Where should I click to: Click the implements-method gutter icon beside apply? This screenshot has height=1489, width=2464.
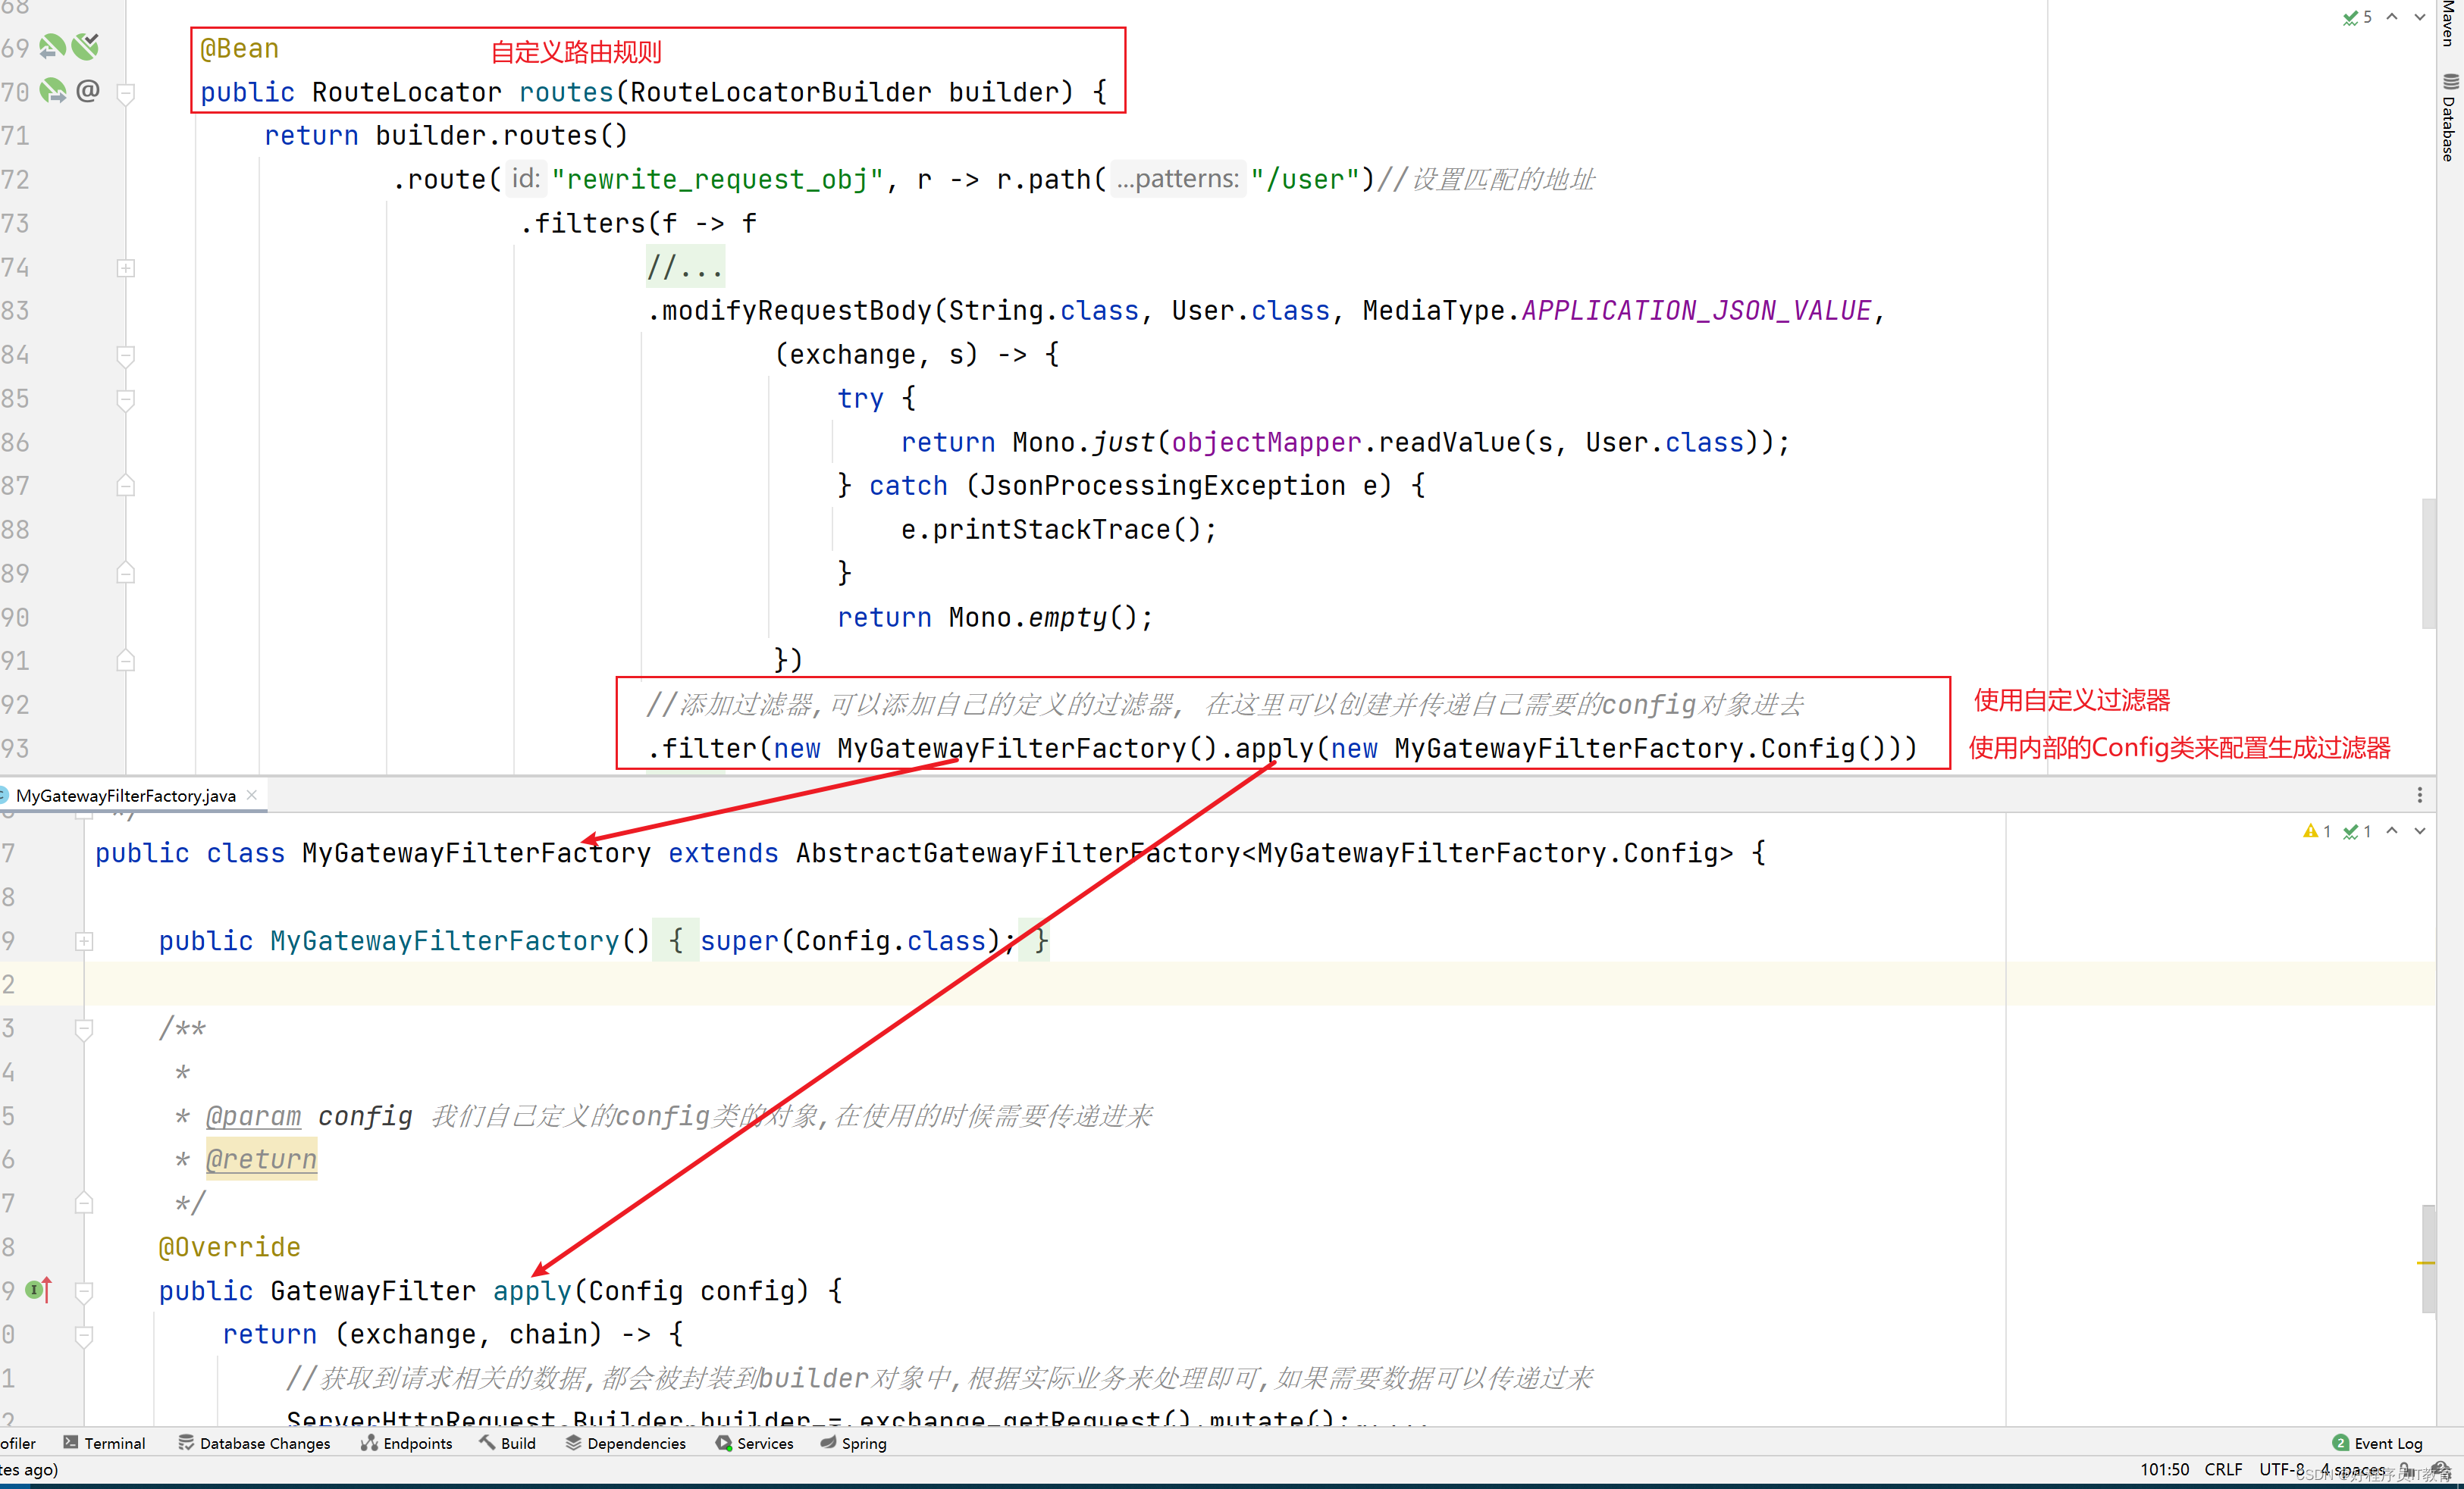[38, 1289]
